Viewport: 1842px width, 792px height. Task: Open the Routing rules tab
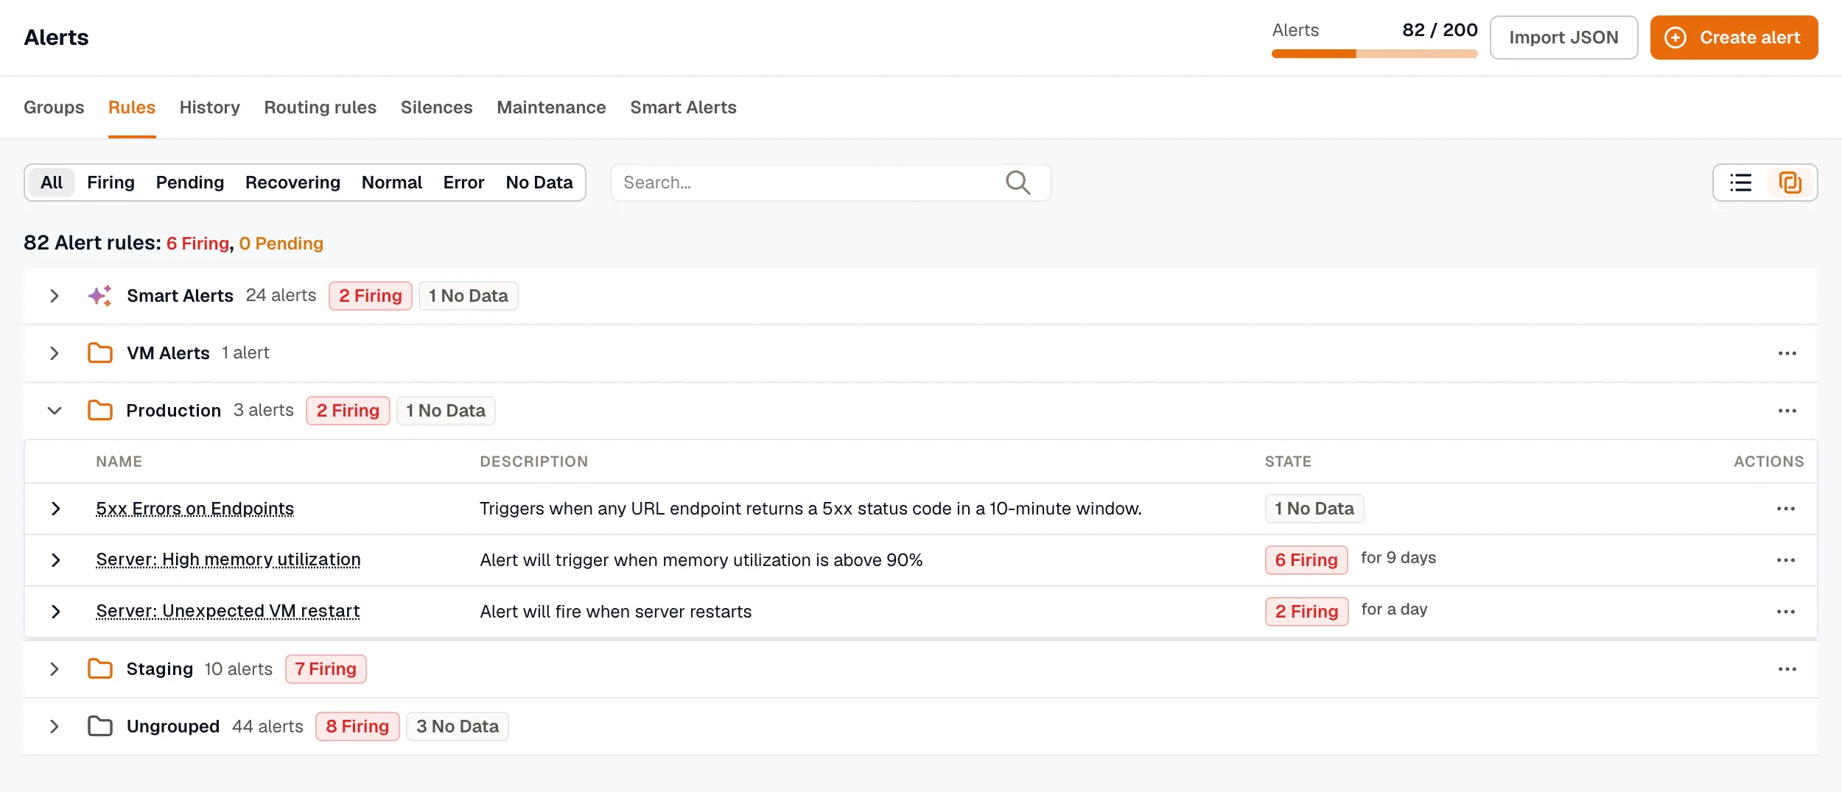(321, 107)
